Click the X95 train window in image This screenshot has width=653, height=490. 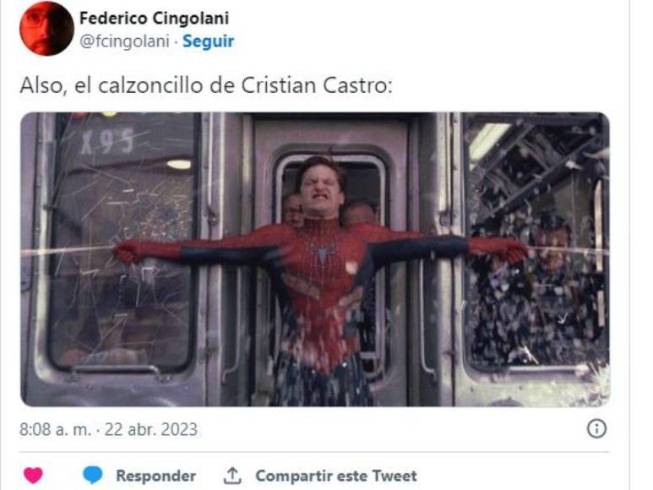click(x=122, y=242)
